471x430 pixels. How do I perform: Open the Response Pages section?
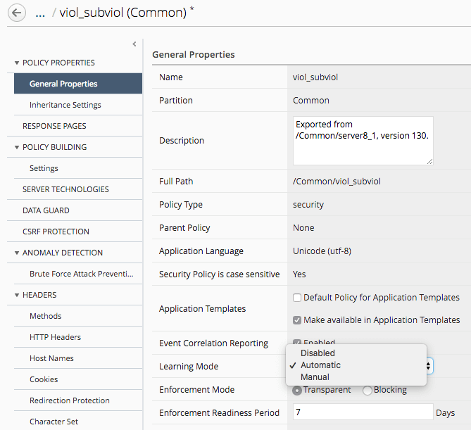[54, 126]
